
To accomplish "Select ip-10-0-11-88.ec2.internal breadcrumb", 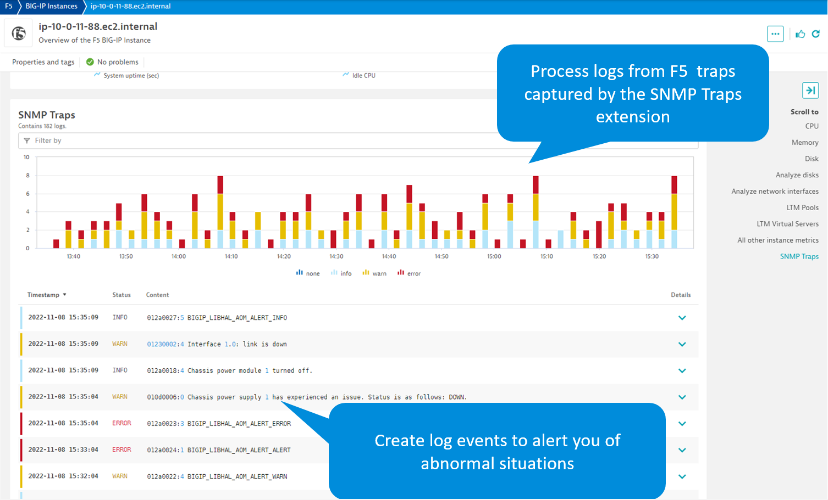I will [130, 7].
